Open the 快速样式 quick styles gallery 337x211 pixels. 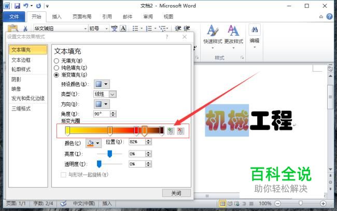pos(213,36)
